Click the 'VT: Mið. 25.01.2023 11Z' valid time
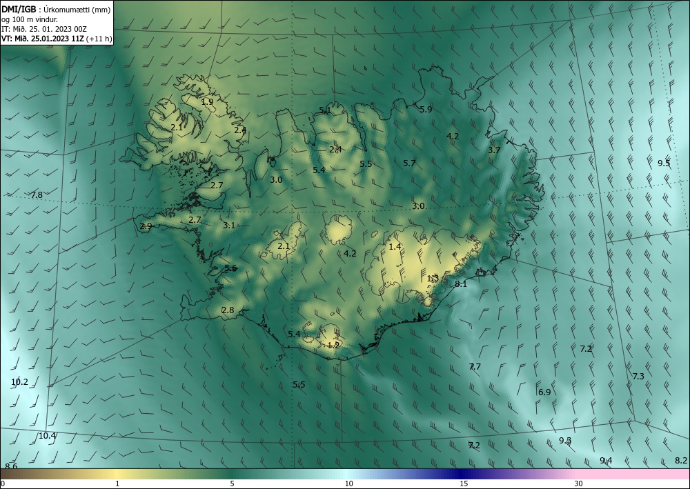Image resolution: width=690 pixels, height=489 pixels. point(43,39)
